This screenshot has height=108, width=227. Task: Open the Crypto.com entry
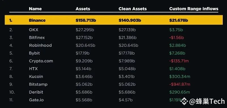click(x=41, y=61)
